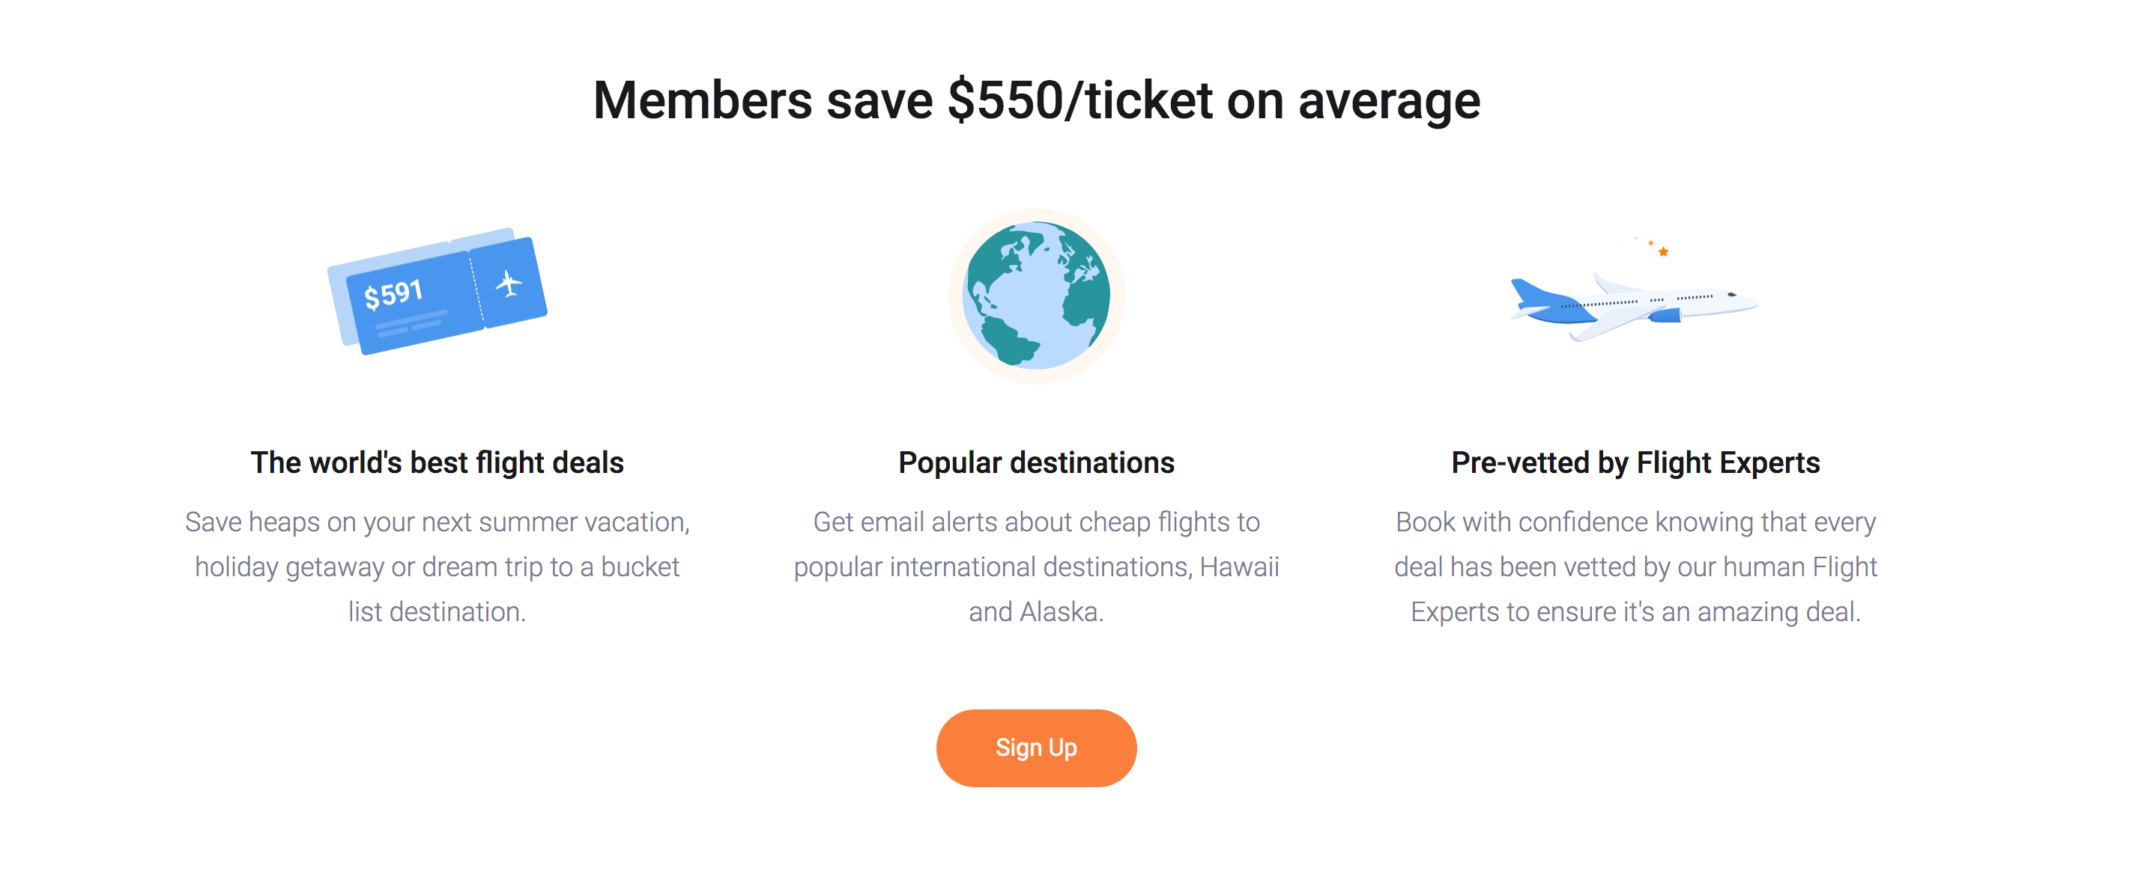
Task: Click the airplane's blue tail fin
Action: coord(1530,293)
